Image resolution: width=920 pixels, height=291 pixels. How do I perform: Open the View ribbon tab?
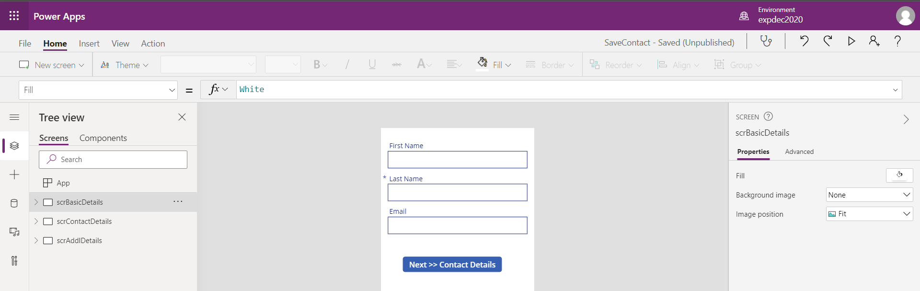point(120,44)
